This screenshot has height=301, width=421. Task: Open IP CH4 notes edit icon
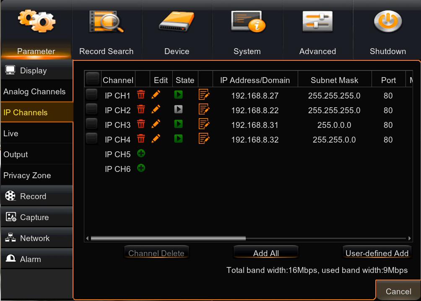(204, 138)
